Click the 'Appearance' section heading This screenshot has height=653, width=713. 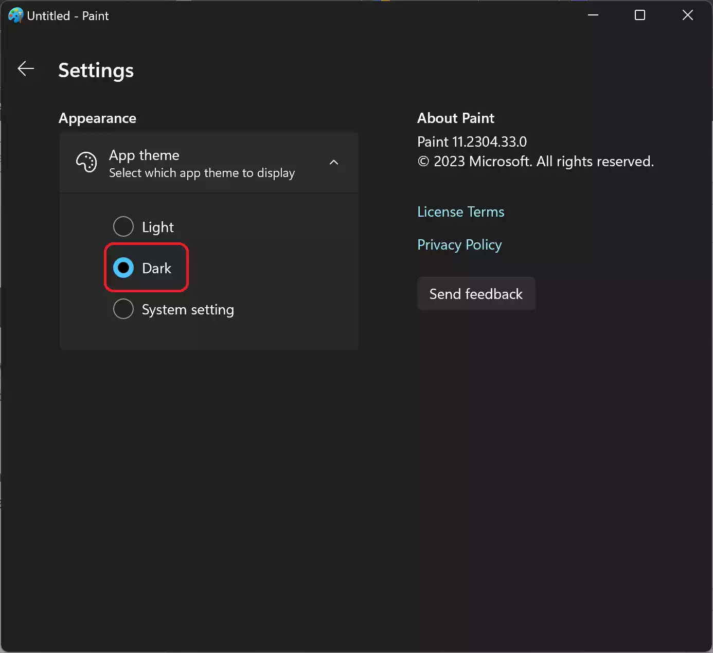[x=97, y=118]
